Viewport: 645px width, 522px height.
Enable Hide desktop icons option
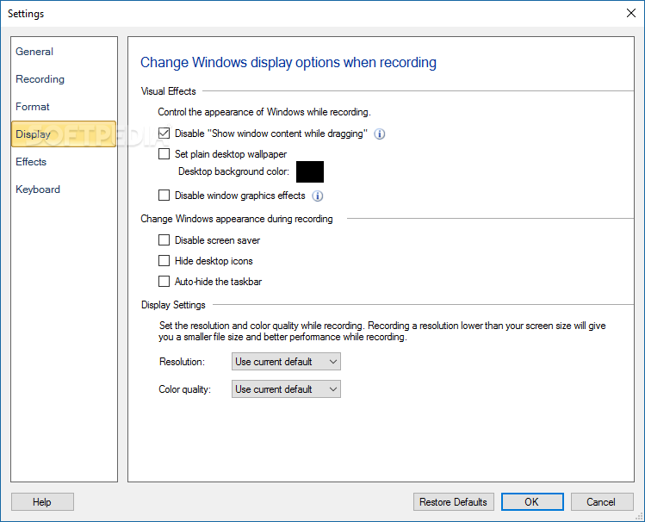click(x=164, y=260)
